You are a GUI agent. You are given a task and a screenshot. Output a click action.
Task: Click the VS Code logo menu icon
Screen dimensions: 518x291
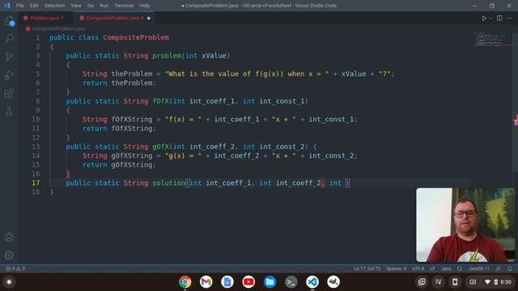(7, 6)
